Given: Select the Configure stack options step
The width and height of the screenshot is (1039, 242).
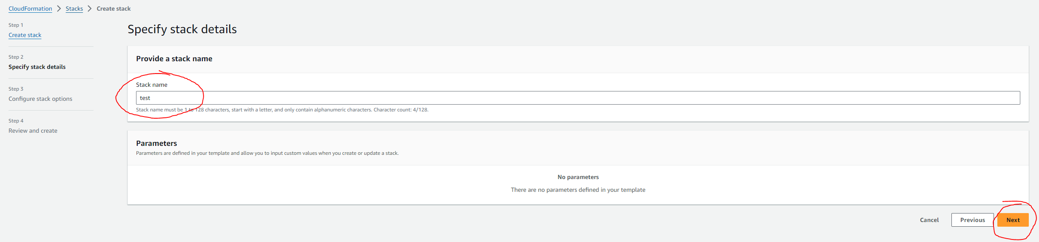Looking at the screenshot, I should tap(40, 99).
